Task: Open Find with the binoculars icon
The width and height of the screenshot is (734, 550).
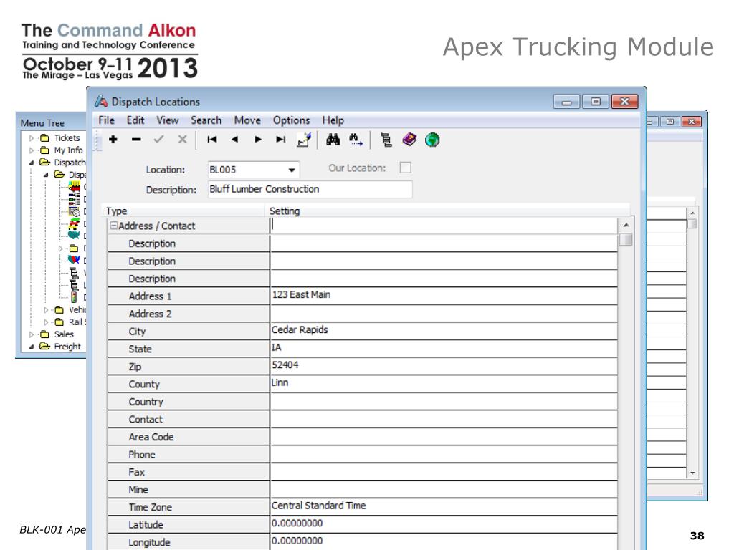Action: point(333,140)
